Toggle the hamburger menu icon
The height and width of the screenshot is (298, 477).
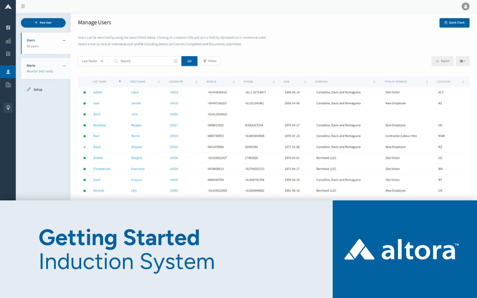pos(23,6)
